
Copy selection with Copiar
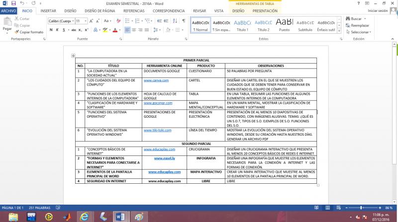click(x=22, y=25)
